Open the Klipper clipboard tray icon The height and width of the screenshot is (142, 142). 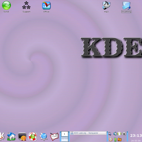click(110, 139)
